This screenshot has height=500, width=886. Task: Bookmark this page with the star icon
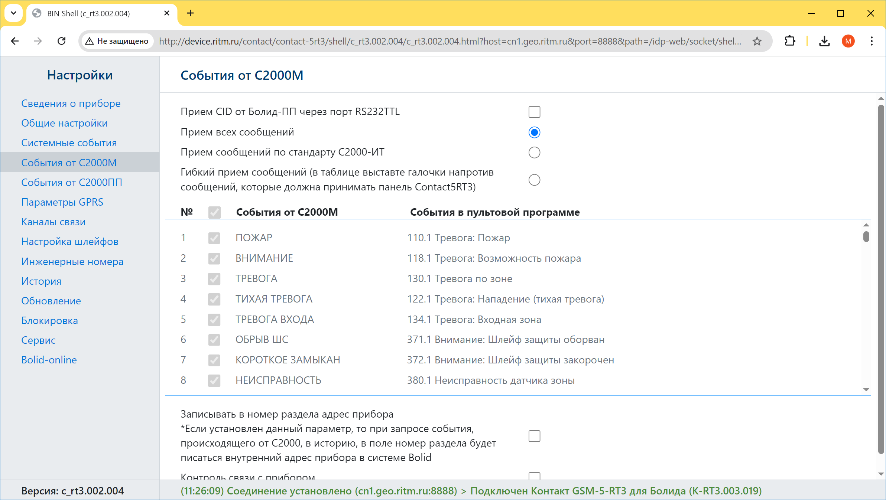pos(757,41)
